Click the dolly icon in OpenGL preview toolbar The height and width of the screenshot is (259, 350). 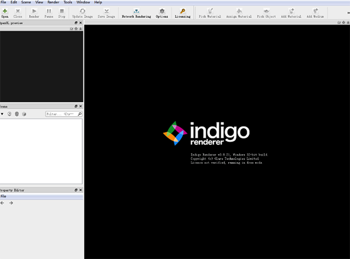[x=80, y=29]
